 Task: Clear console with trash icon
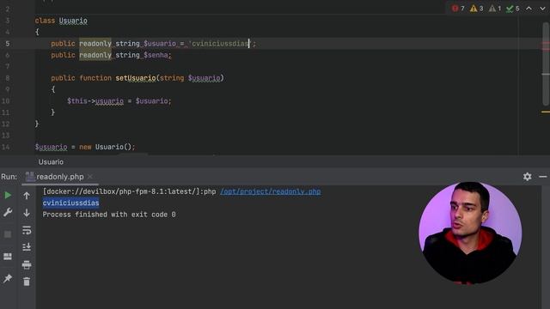point(27,282)
